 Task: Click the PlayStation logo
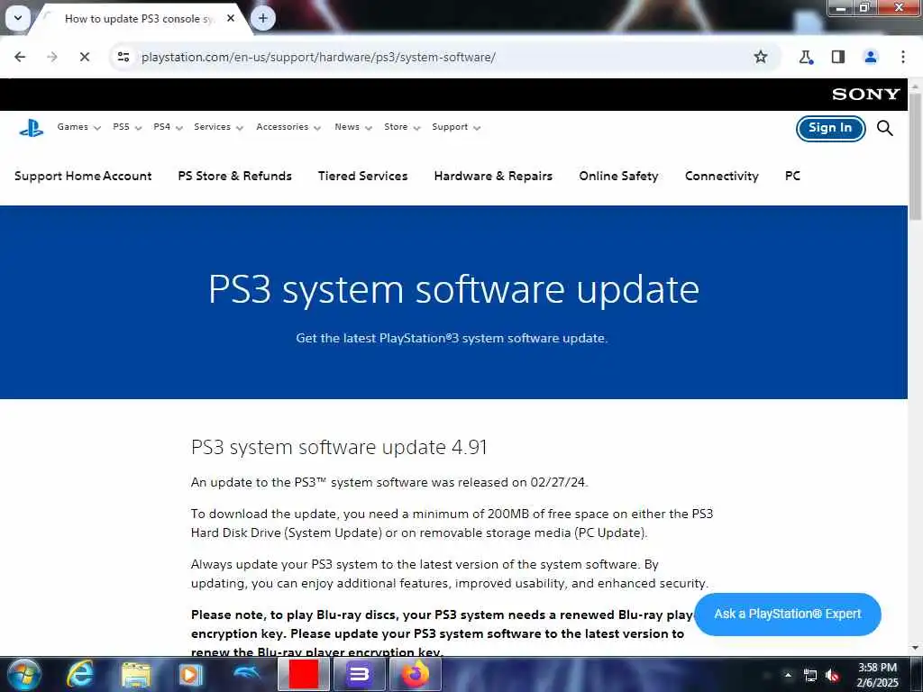pos(32,128)
